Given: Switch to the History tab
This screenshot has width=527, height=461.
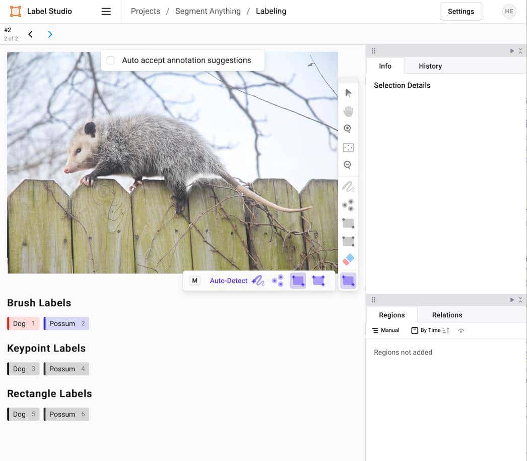Looking at the screenshot, I should [x=430, y=66].
